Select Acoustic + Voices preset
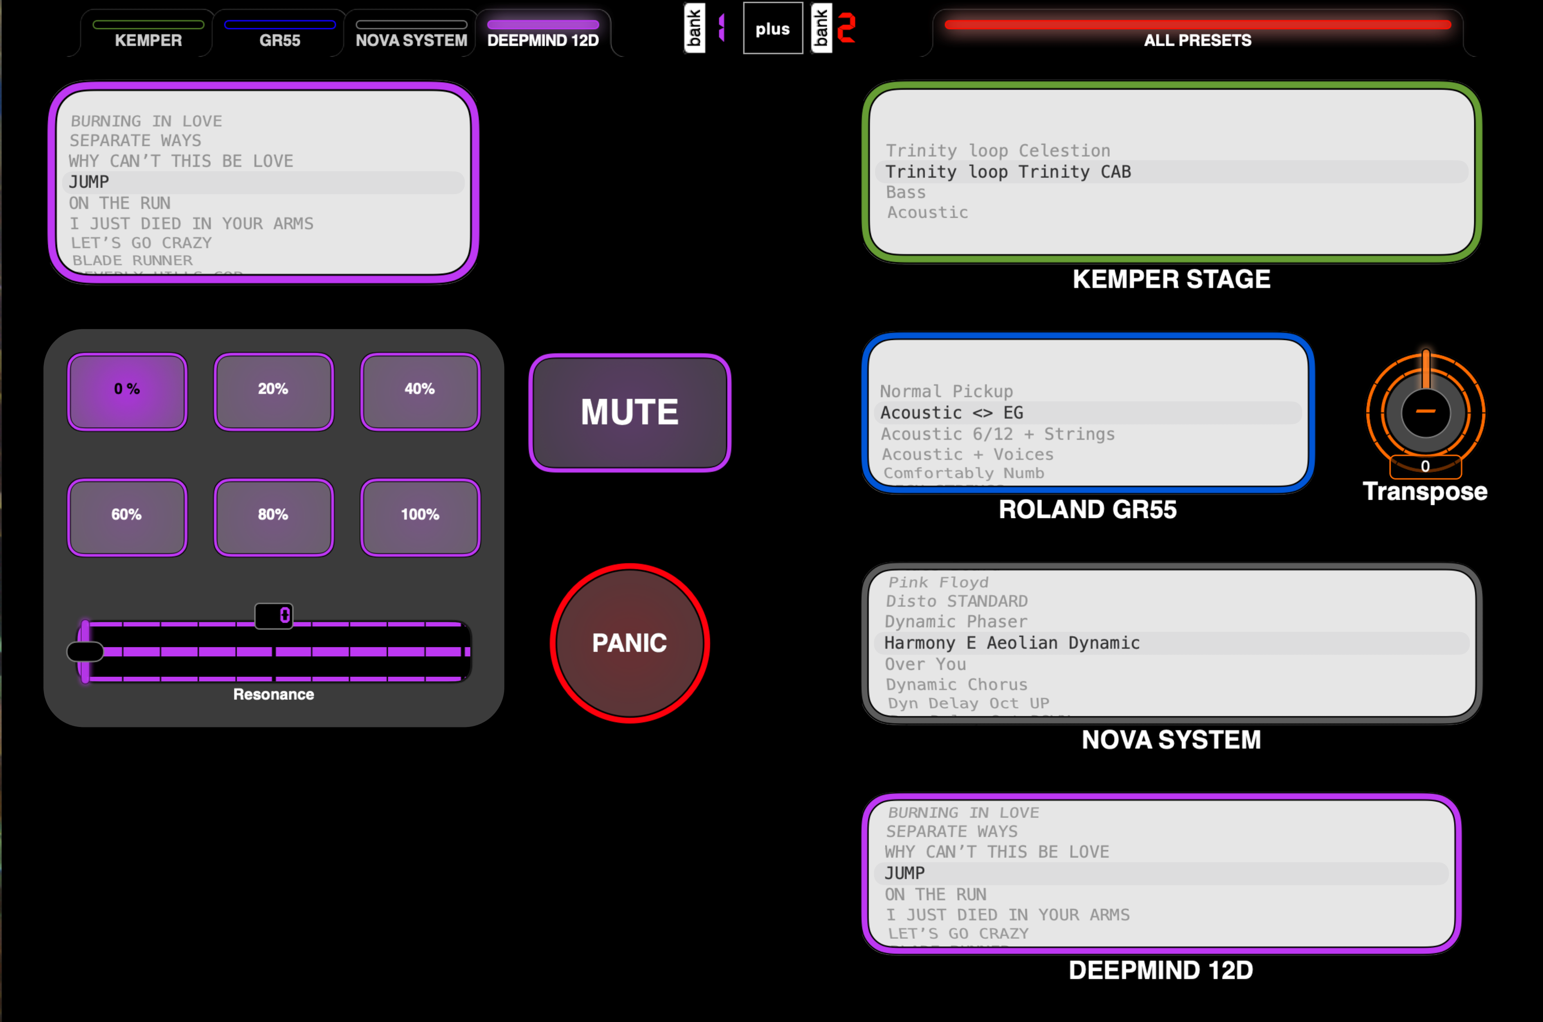This screenshot has width=1543, height=1022. [x=967, y=454]
